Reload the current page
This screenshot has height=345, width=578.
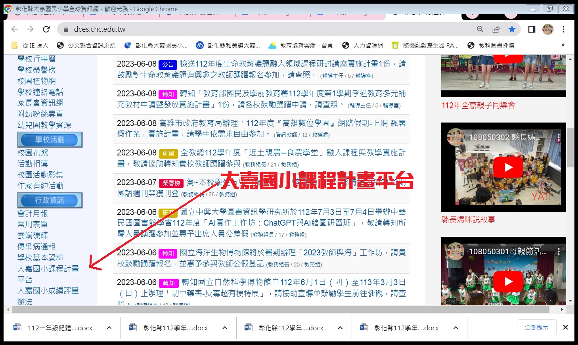(46, 29)
